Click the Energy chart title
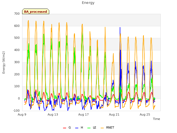177x133 pixels. pyautogui.click(x=88, y=3)
